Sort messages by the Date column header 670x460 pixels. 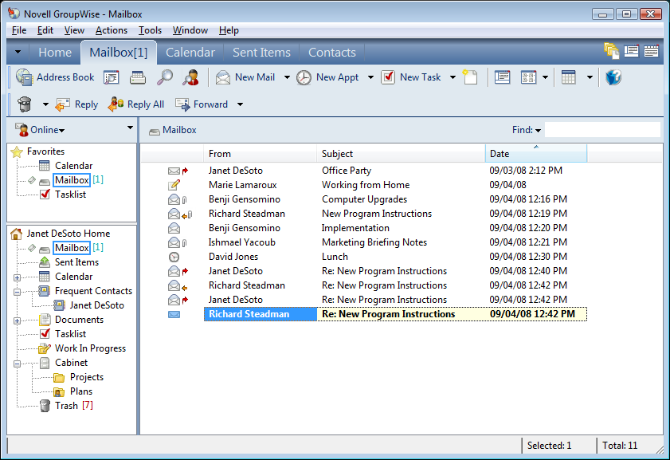coord(535,154)
